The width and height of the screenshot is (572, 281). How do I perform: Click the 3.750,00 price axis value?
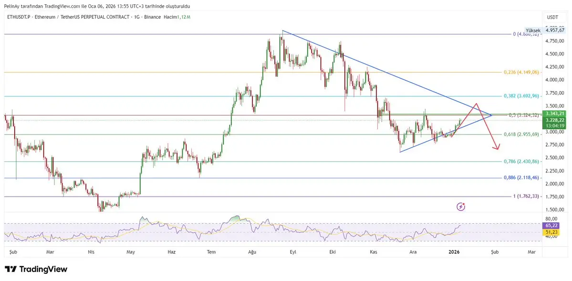tap(555, 93)
